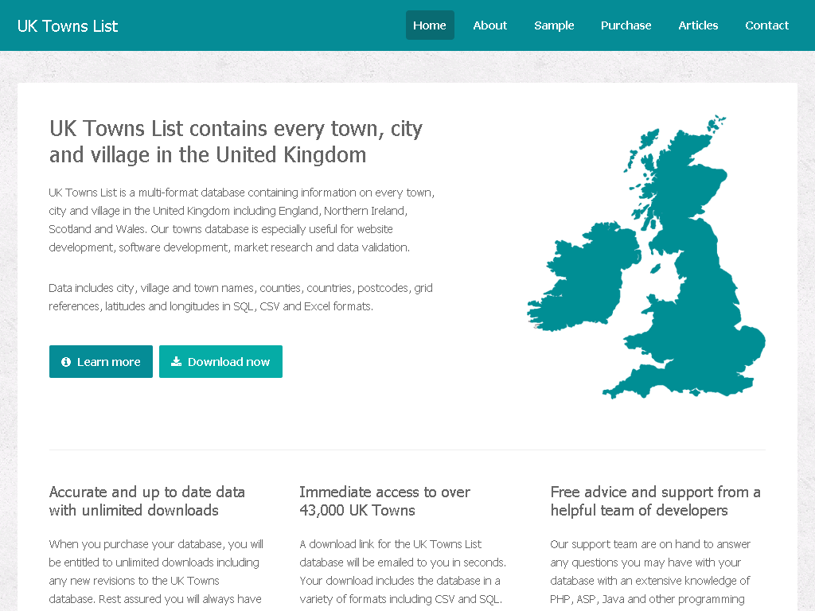This screenshot has height=611, width=815.
Task: Click the 'Immediate access to over 43,000 UK Towns' heading
Action: pyautogui.click(x=384, y=501)
